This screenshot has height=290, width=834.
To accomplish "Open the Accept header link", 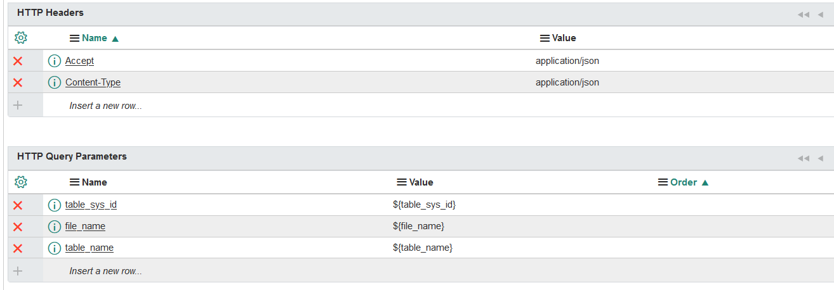I will coord(79,61).
